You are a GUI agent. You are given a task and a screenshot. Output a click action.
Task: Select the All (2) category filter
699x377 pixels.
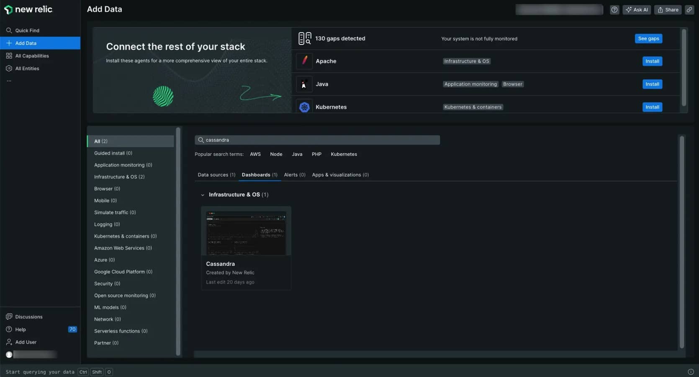click(131, 141)
